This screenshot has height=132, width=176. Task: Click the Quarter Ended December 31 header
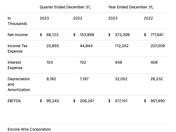(65, 7)
